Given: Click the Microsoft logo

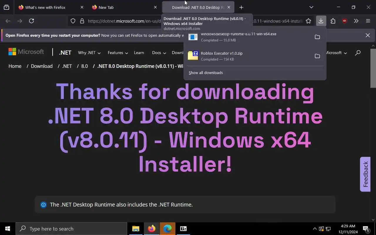Looking at the screenshot, I should [x=26, y=52].
